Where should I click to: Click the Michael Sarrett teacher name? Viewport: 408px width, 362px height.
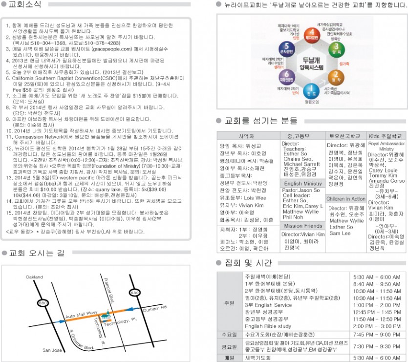pyautogui.click(x=301, y=164)
